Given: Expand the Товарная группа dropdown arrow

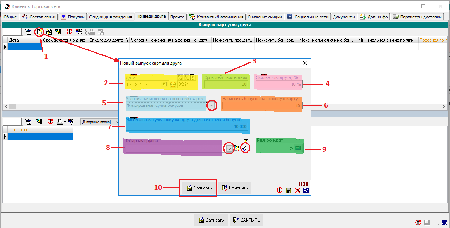Looking at the screenshot, I should coord(229,149).
